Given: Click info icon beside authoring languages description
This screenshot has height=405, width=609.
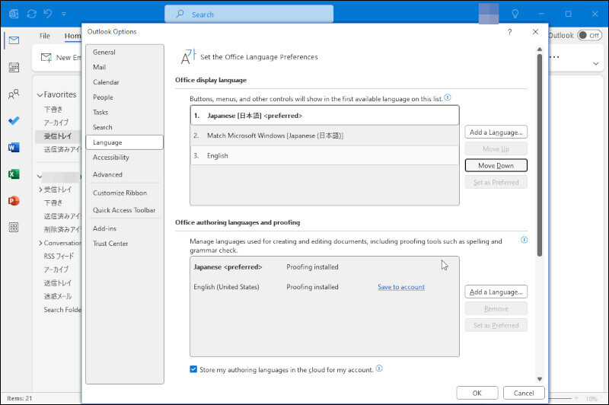Looking at the screenshot, I should [x=524, y=240].
